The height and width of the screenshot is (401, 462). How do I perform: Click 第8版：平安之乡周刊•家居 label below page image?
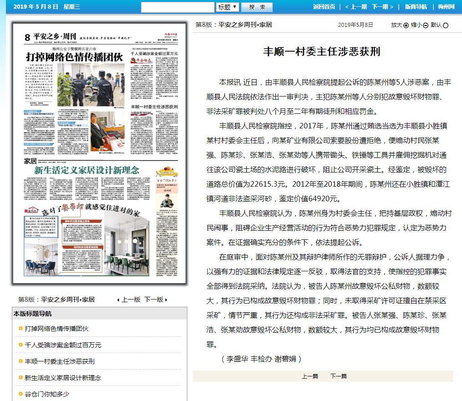click(56, 299)
